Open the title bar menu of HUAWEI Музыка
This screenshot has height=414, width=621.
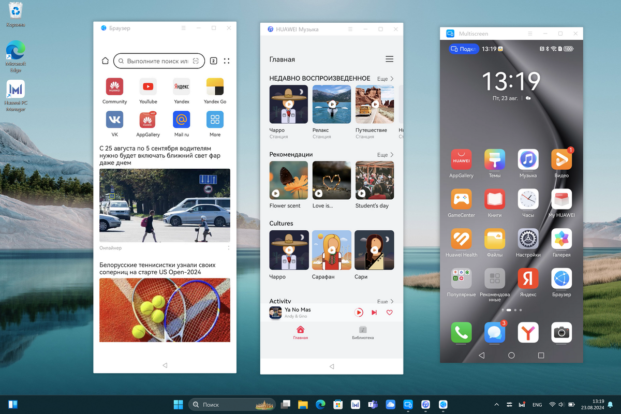[x=350, y=29]
